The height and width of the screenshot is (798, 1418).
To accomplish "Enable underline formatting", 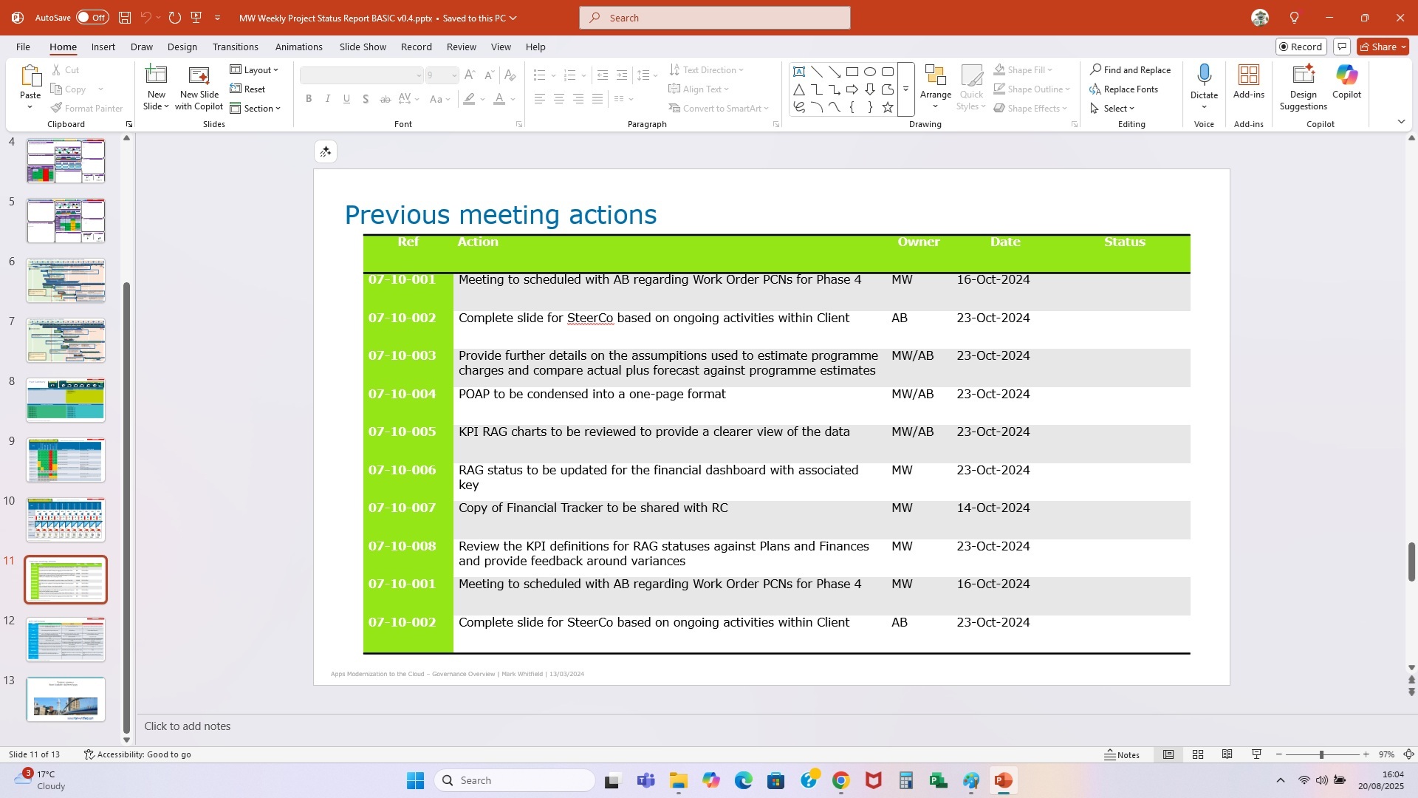I will click(x=346, y=98).
